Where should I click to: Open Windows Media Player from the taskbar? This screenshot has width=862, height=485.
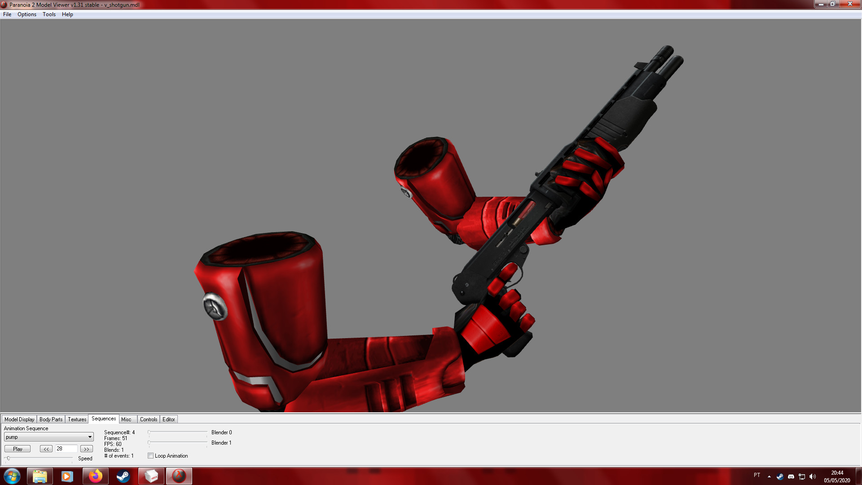(x=68, y=476)
